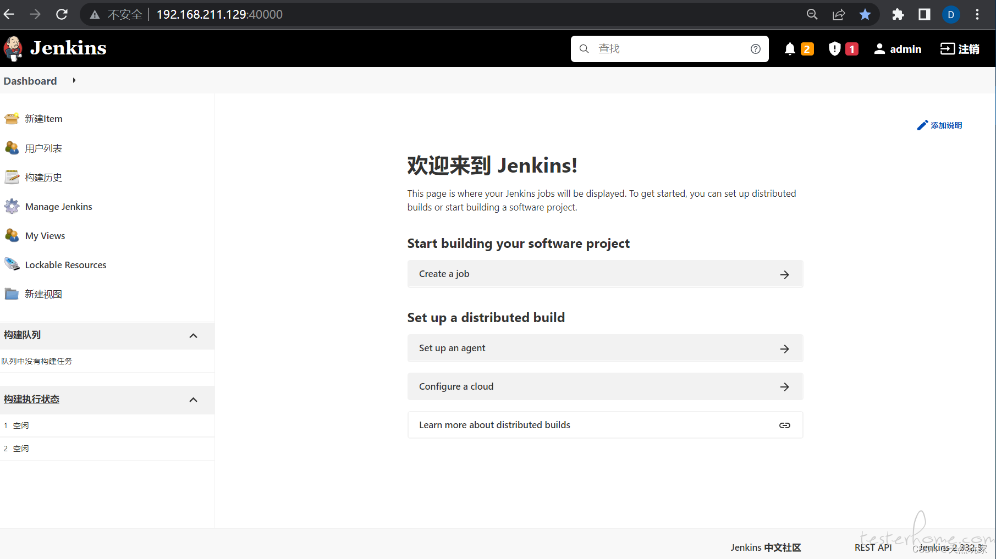Open Learn more about distributed builds
Screen dimensions: 996x559
coord(605,425)
